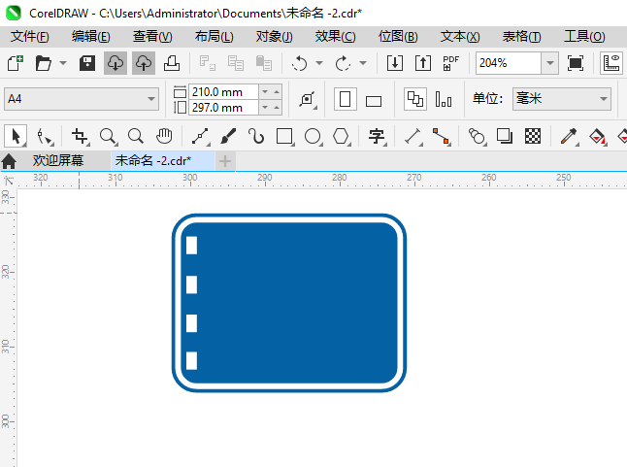Viewport: 627px width, 467px height.
Task: Save the document with floppy icon
Action: coord(86,63)
